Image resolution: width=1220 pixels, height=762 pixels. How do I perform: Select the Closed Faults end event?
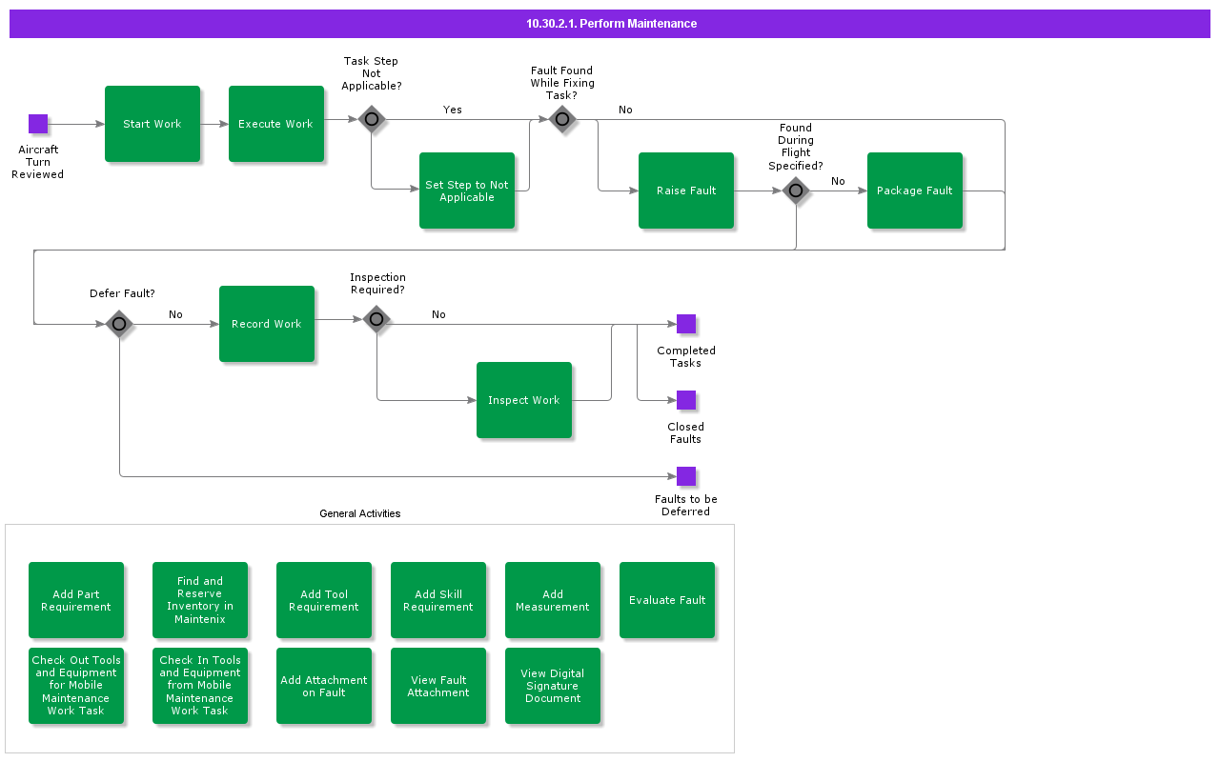[x=686, y=400]
